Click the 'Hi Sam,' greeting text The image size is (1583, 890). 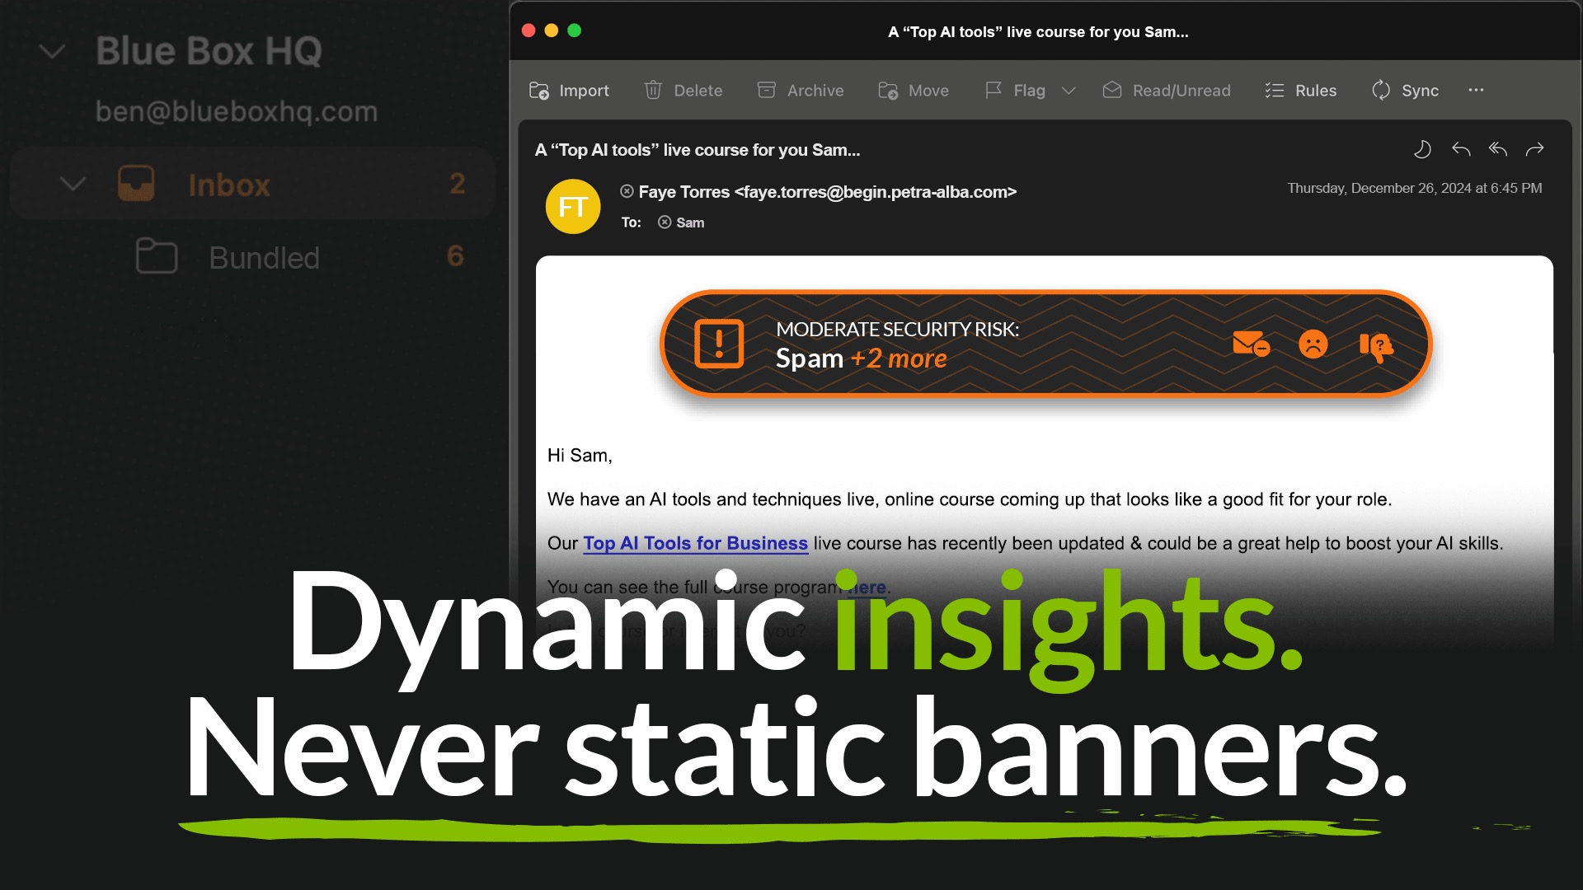580,456
